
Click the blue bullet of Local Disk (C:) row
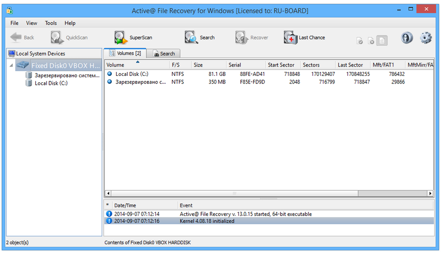coord(109,74)
